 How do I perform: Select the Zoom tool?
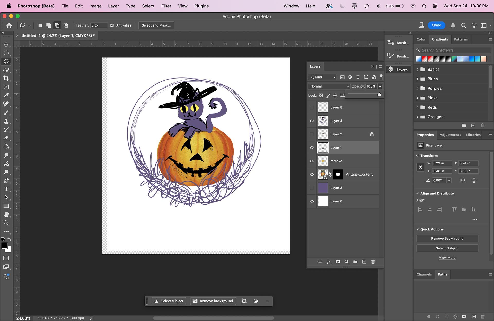(6, 223)
